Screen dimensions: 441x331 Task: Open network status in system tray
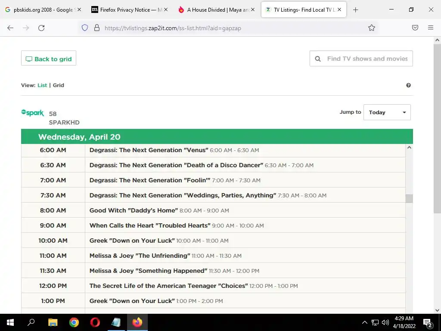pos(375,322)
